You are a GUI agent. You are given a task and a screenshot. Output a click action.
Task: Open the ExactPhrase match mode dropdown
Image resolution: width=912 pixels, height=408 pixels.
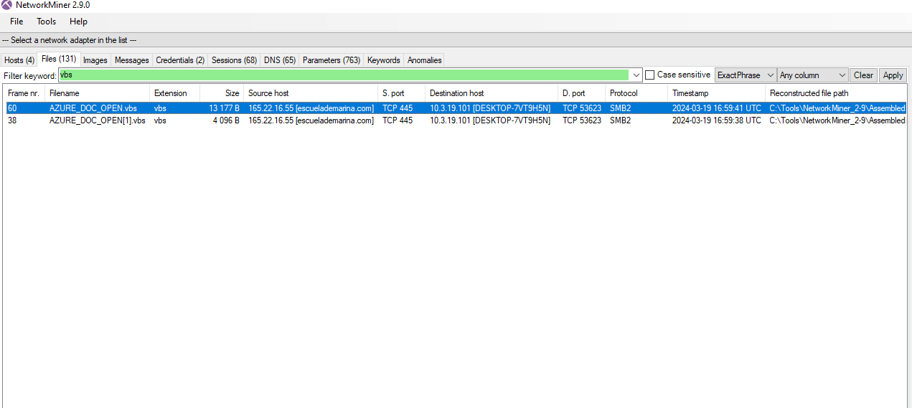(746, 75)
